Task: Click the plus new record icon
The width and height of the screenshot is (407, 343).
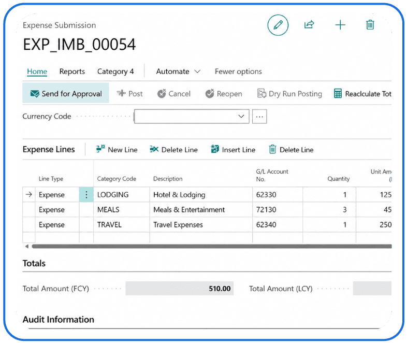Action: click(340, 25)
